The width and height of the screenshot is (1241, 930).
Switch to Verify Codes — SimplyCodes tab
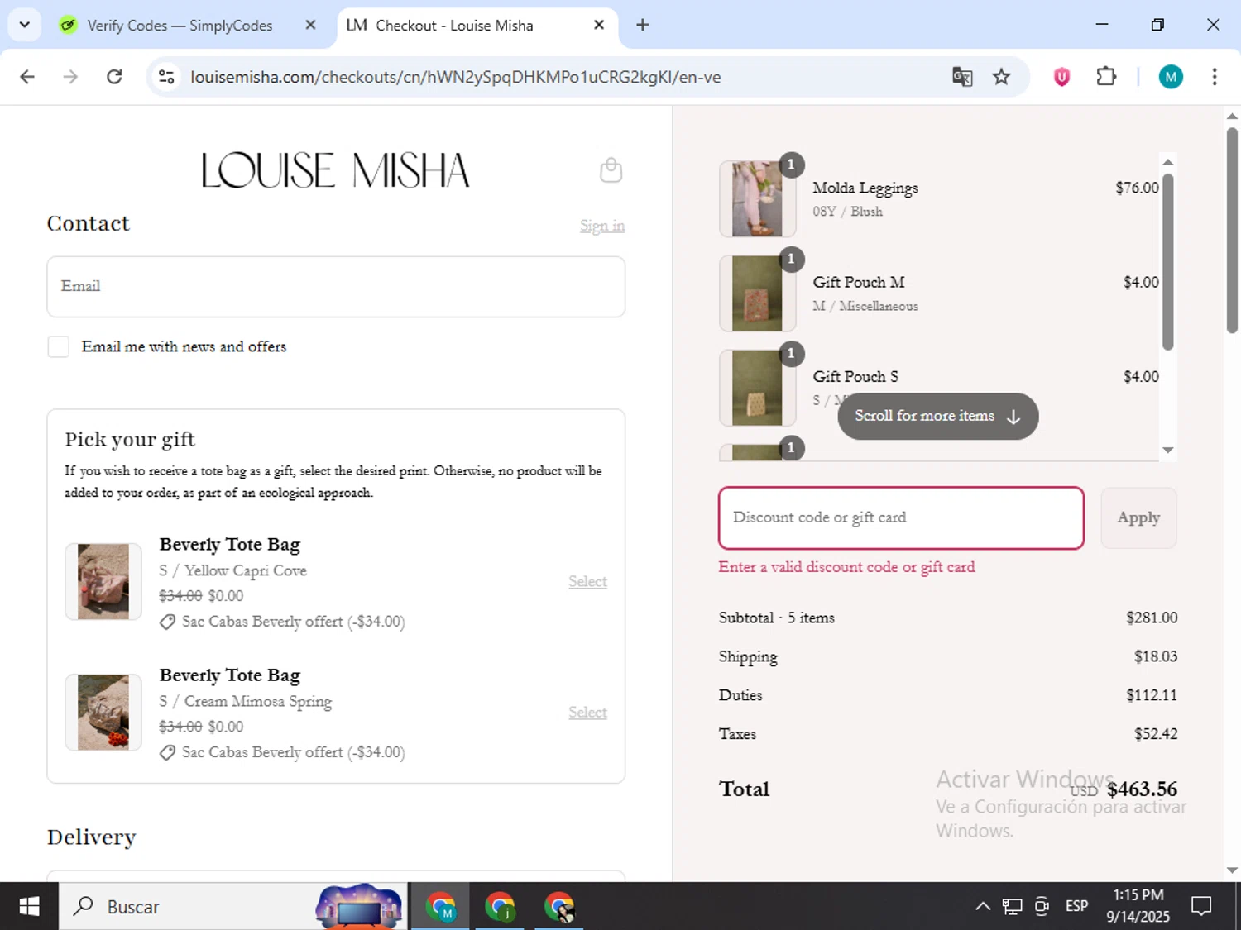point(179,26)
